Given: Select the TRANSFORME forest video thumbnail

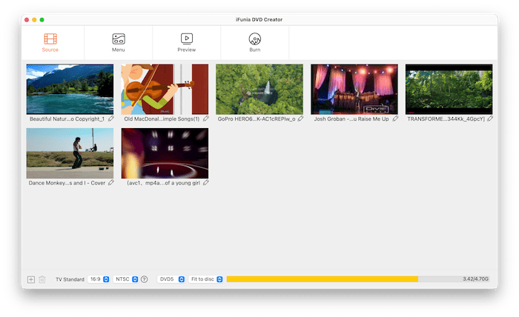Looking at the screenshot, I should tap(449, 89).
